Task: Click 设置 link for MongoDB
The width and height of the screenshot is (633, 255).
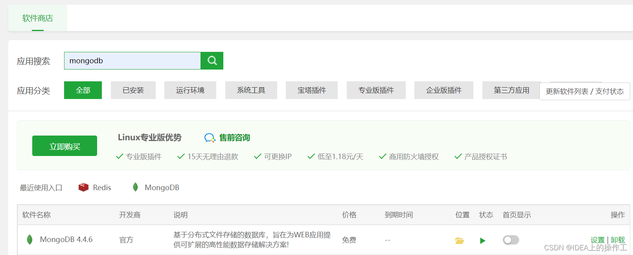Action: 597,240
